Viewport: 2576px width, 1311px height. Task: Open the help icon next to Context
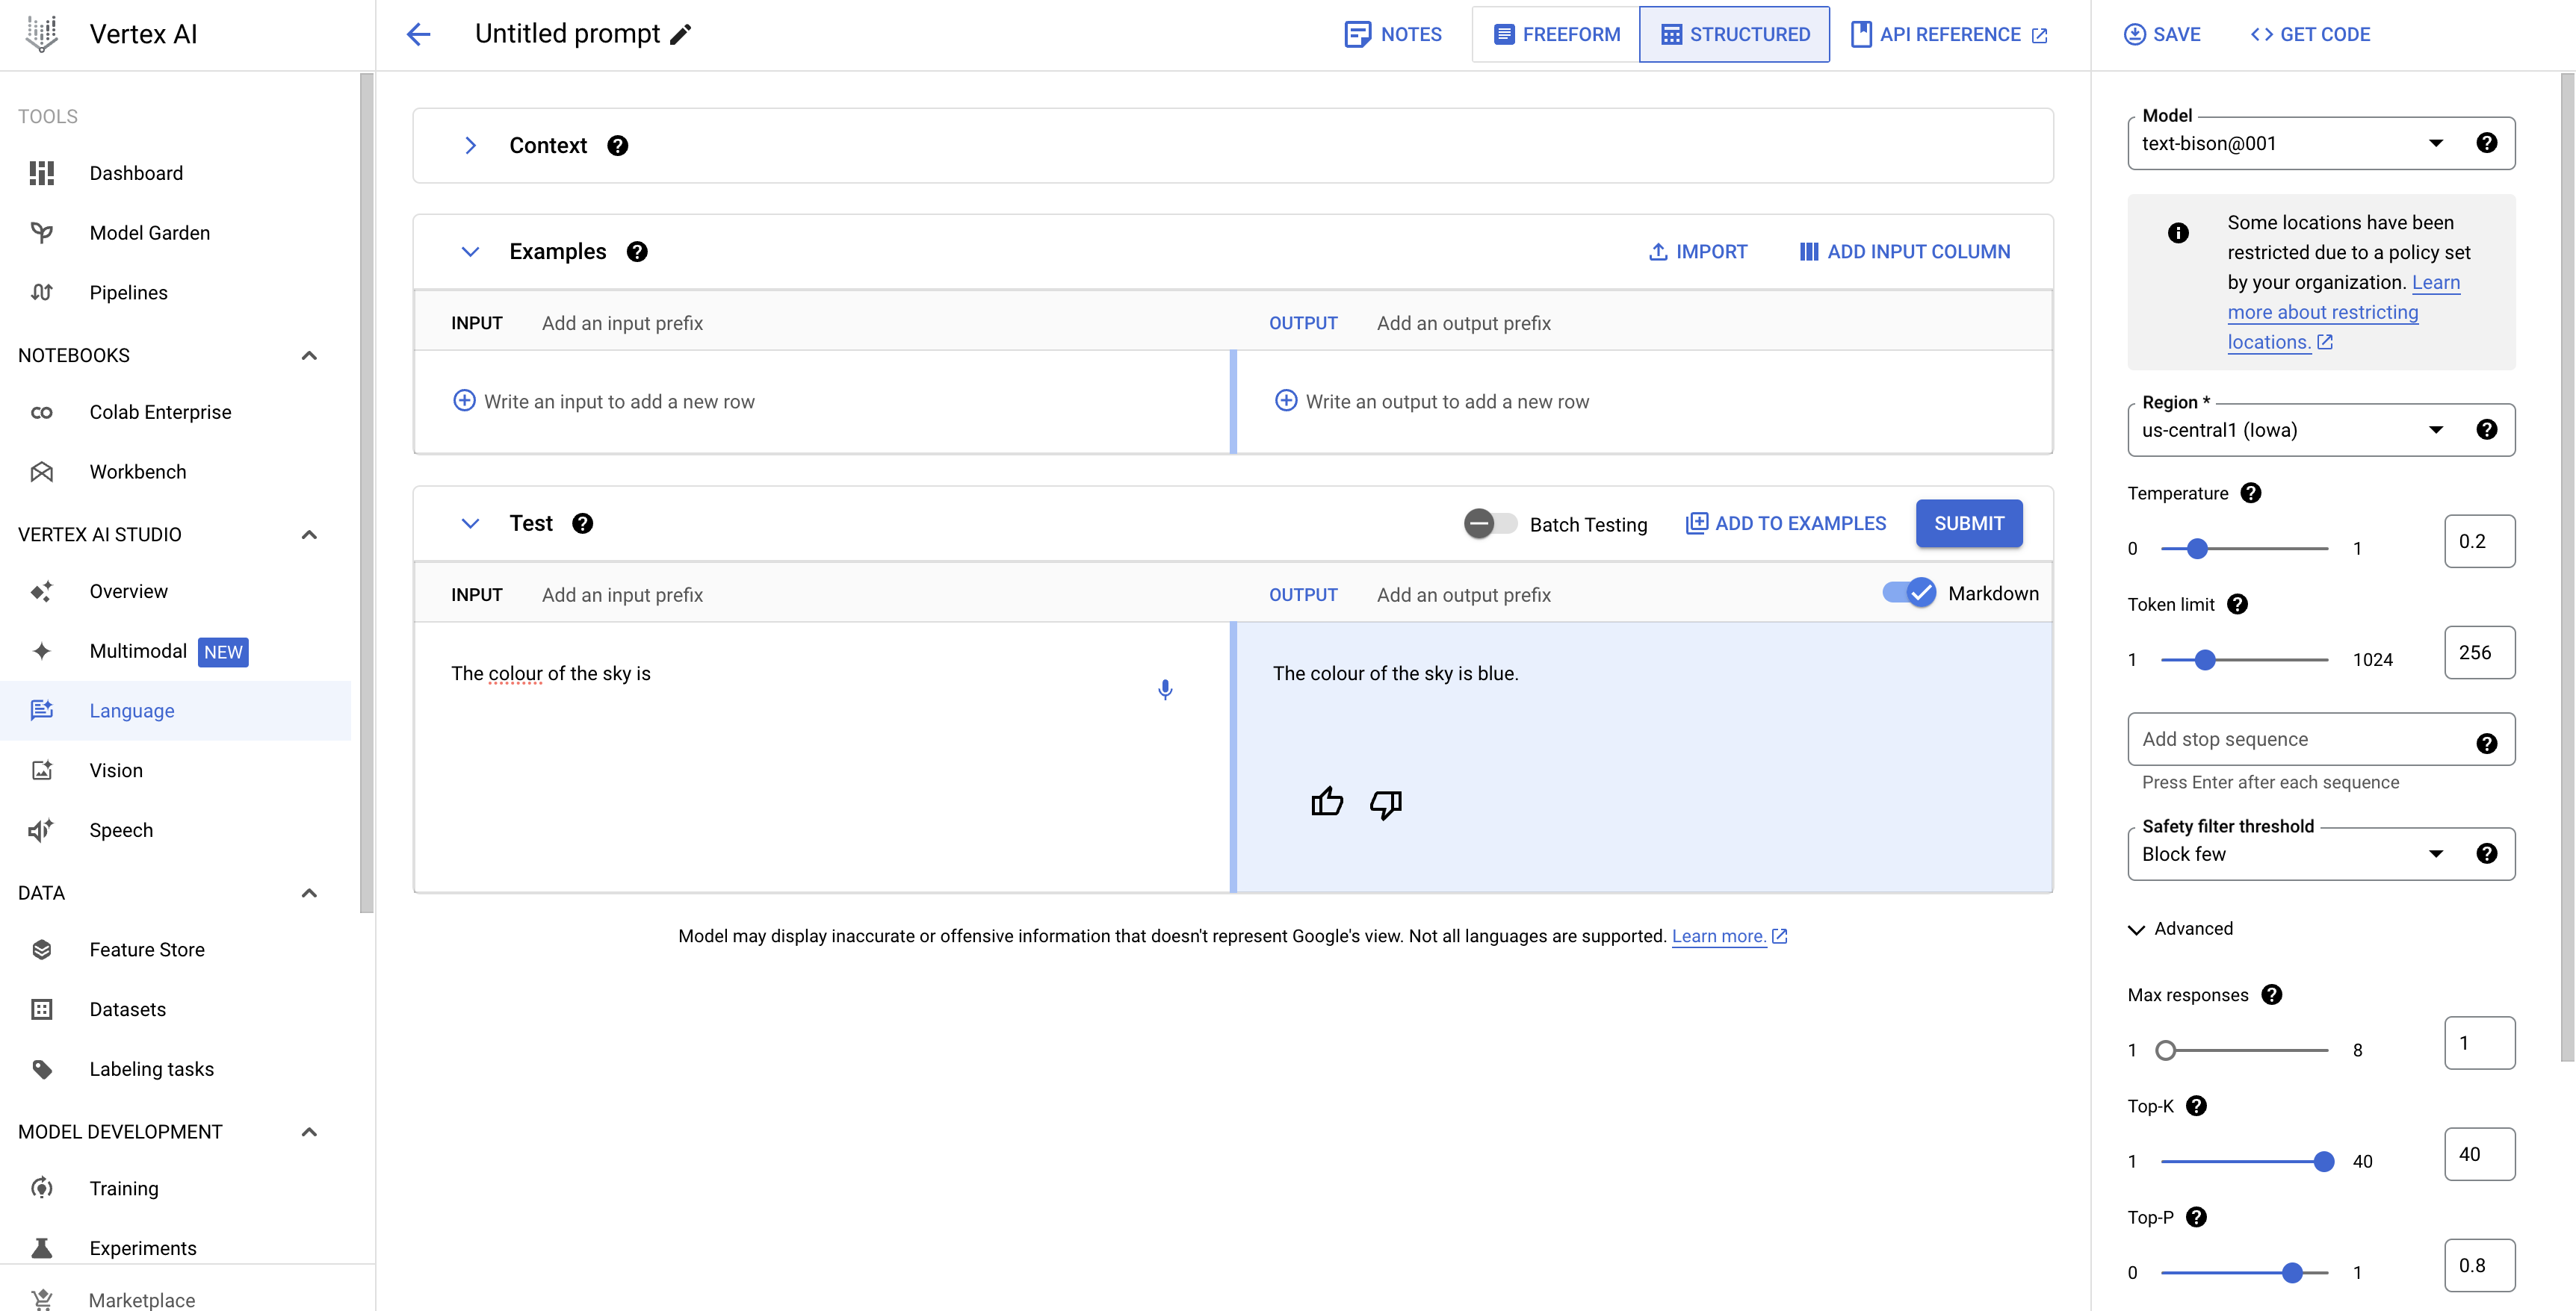(618, 146)
